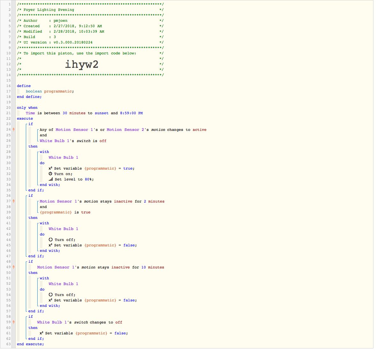Select import code 'ihyw2'
The width and height of the screenshot is (376, 351).
[82, 64]
